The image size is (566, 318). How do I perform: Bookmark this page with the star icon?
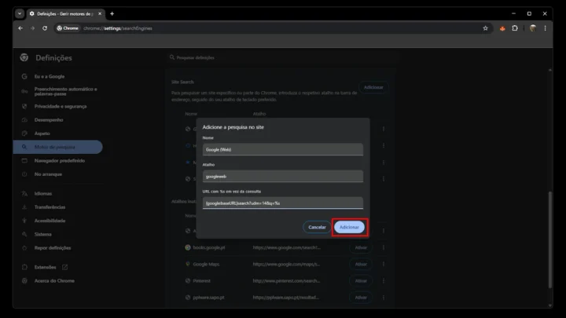coord(485,28)
